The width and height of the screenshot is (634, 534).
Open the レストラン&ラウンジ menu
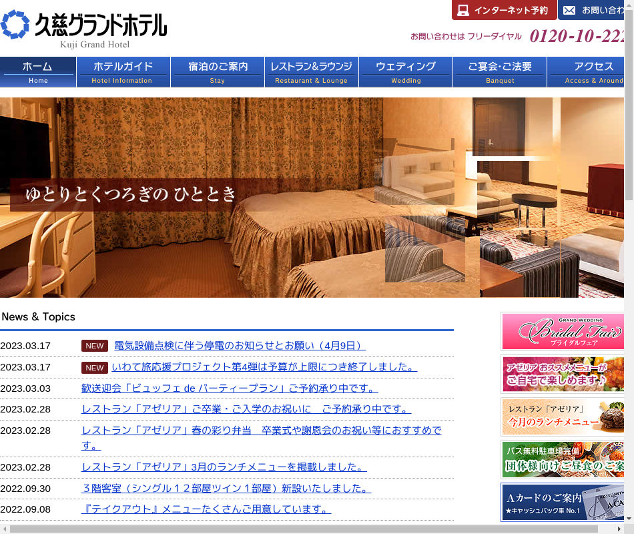point(312,72)
